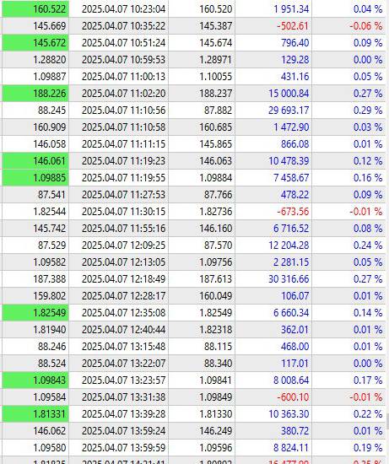Select the profit value 1 951.34
The height and width of the screenshot is (464, 389).
pyautogui.click(x=291, y=9)
